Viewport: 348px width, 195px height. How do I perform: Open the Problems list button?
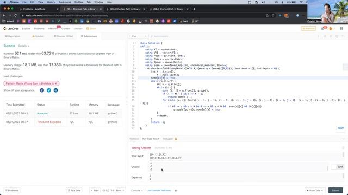coord(12,190)
